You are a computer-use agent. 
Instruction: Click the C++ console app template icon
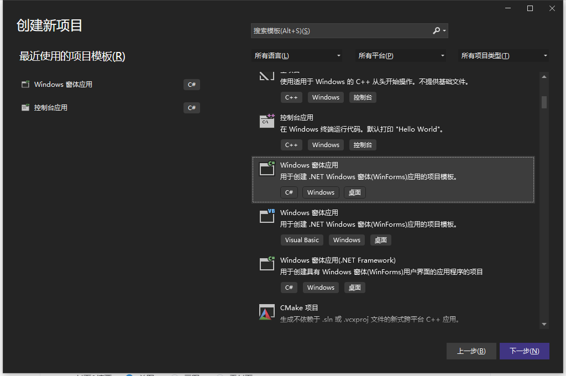click(x=267, y=121)
